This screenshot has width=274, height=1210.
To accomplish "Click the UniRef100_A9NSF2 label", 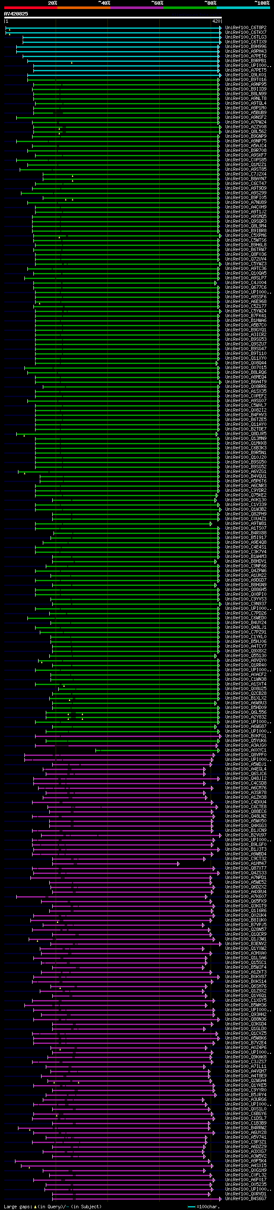I will (246, 118).
